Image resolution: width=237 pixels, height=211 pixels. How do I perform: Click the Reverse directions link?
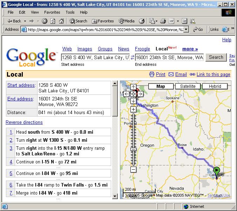24,122
